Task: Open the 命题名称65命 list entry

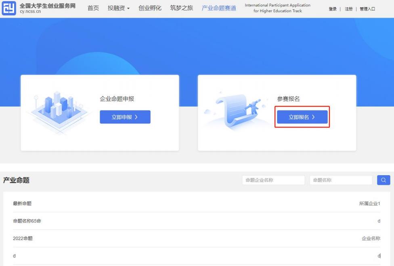Action: point(27,221)
